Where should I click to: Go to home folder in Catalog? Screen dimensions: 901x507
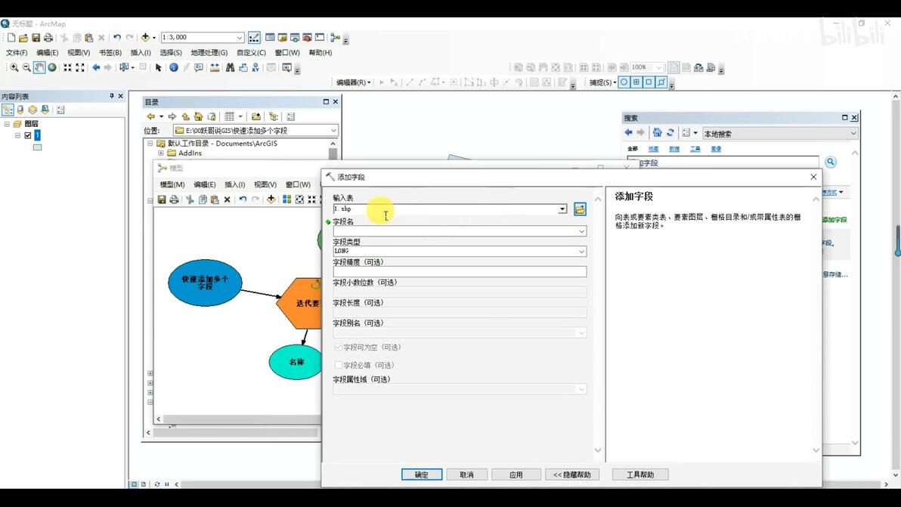point(198,116)
